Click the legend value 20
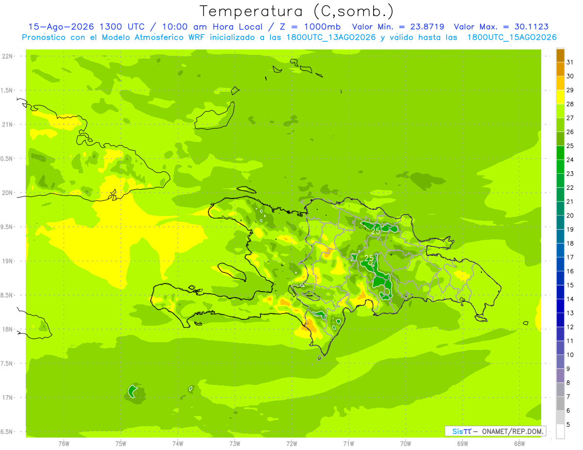Image resolution: width=583 pixels, height=450 pixels. pyautogui.click(x=570, y=216)
